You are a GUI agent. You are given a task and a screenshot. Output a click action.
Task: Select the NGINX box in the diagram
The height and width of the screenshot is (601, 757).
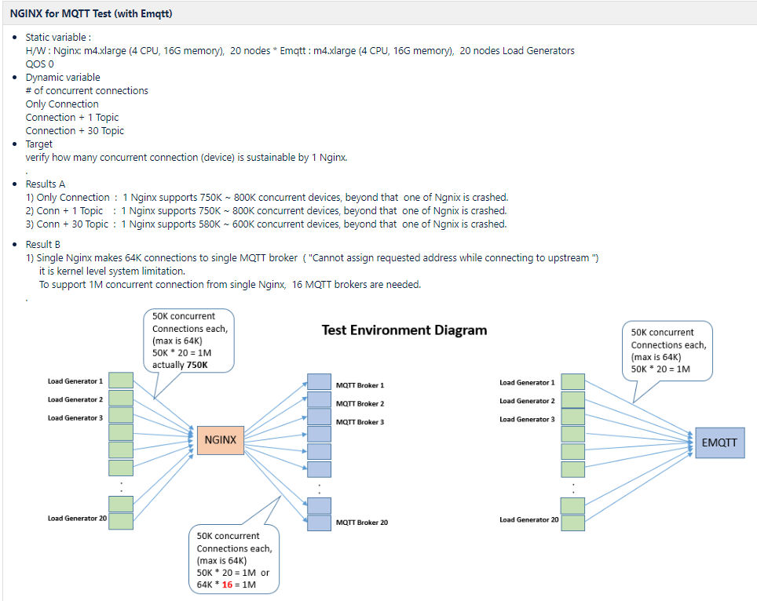tap(220, 440)
